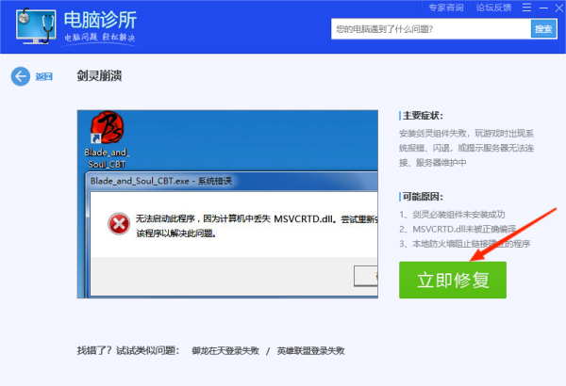Click the blue back arrow icon
The width and height of the screenshot is (566, 386).
(x=21, y=76)
